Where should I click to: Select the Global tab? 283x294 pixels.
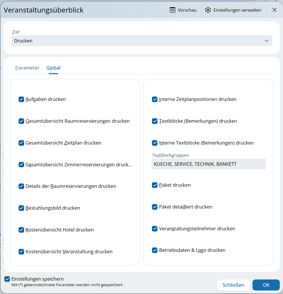tap(53, 68)
